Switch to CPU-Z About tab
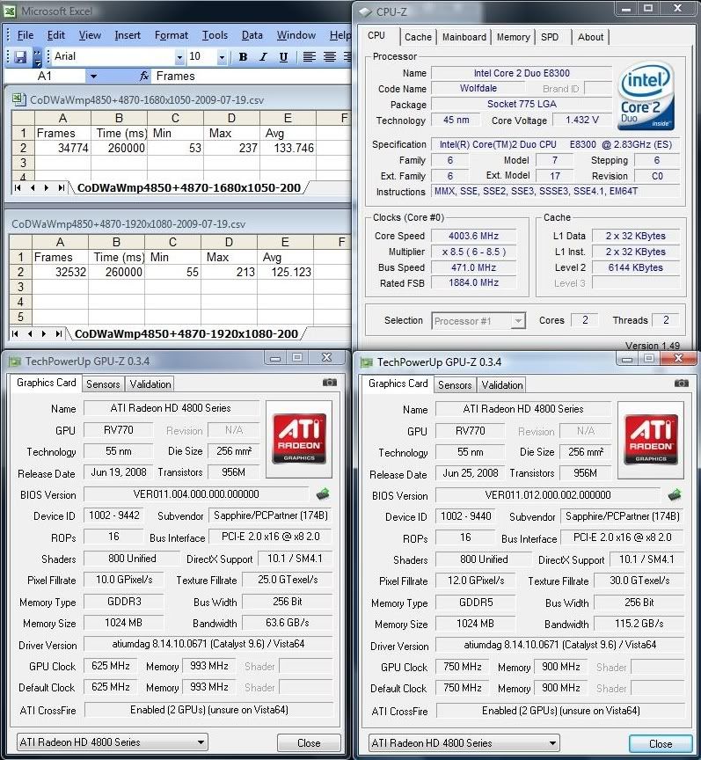Viewport: 701px width, 760px height. [590, 37]
